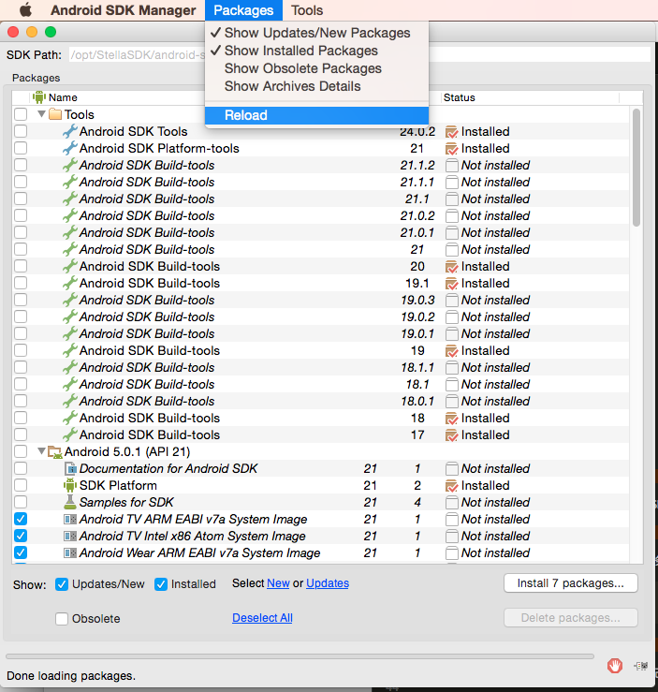Check Android SDK Tools checkbox
Viewport: 658px width, 692px height.
pos(21,131)
